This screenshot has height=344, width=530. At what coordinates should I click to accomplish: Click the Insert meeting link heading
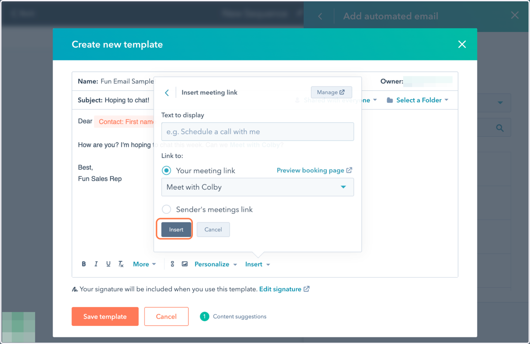pos(209,93)
